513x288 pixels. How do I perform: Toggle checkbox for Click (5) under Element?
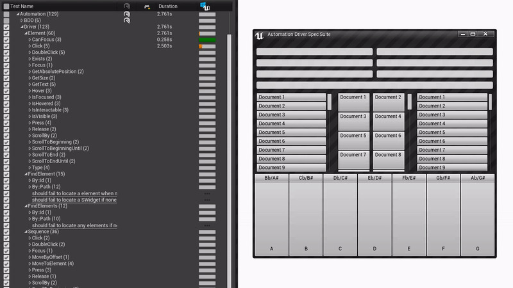pos(6,46)
